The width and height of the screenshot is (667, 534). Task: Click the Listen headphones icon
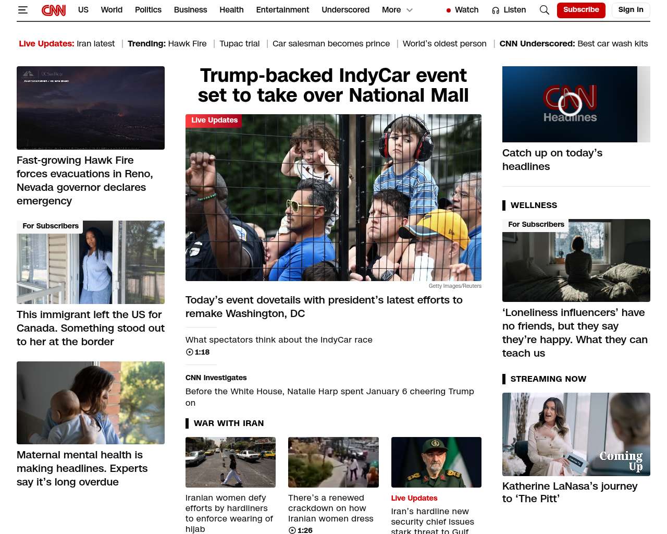(x=496, y=10)
